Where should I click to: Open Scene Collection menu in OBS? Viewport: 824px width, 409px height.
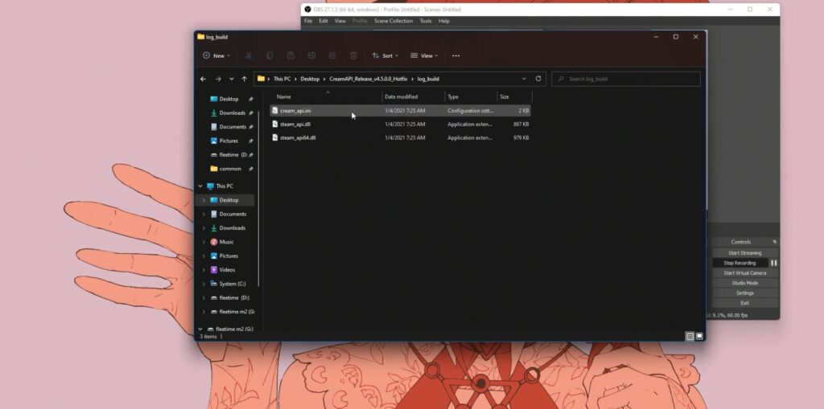coord(393,21)
